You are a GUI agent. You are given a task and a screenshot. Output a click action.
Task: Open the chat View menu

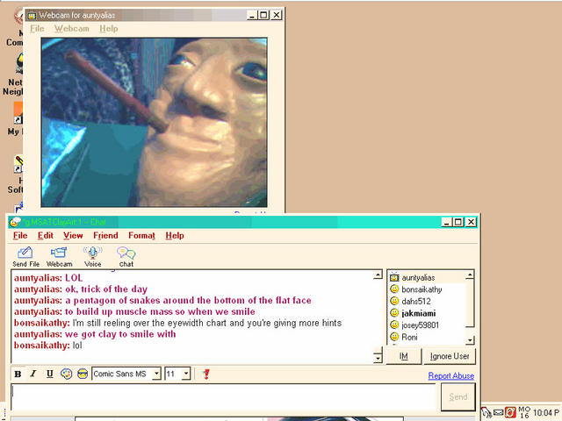73,236
